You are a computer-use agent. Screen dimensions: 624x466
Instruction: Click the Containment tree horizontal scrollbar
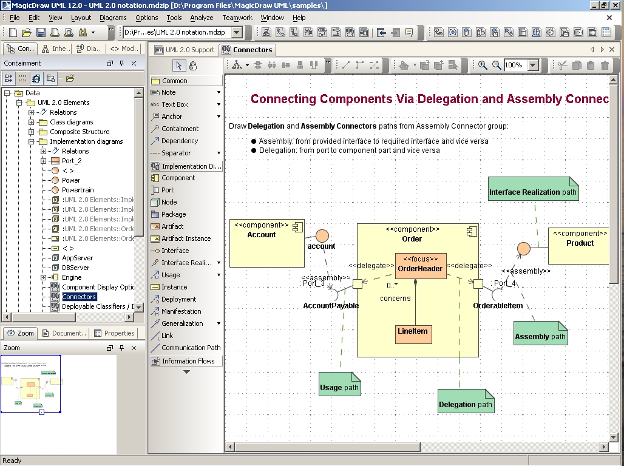pos(44,317)
